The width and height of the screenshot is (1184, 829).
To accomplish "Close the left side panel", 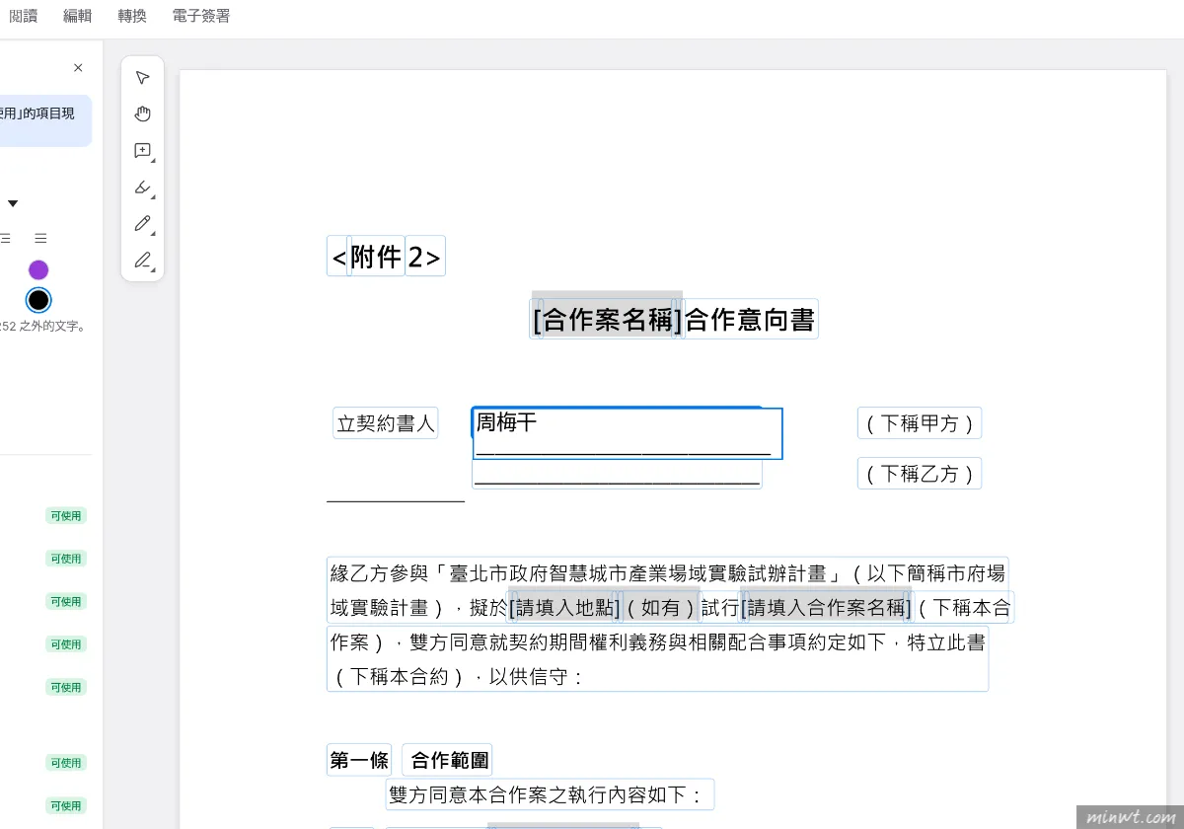I will click(x=78, y=68).
